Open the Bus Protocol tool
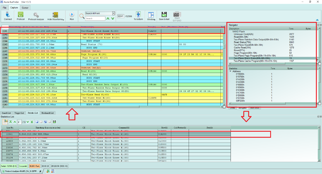 coord(21,15)
